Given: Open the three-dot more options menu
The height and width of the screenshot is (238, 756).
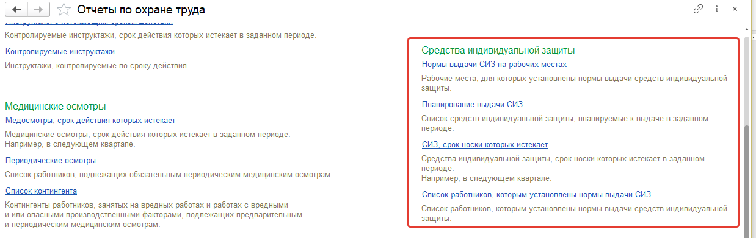Looking at the screenshot, I should point(716,10).
